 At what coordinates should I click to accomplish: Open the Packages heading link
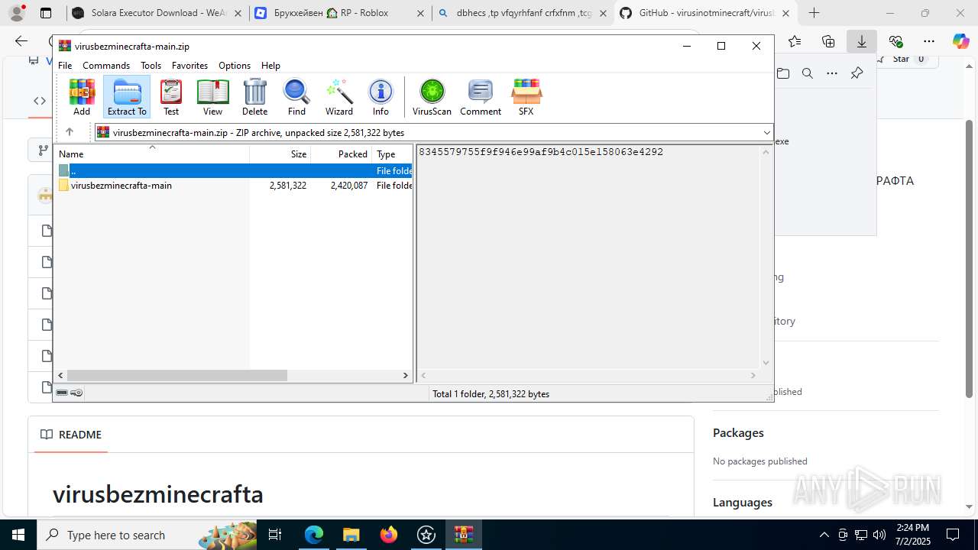click(x=738, y=432)
